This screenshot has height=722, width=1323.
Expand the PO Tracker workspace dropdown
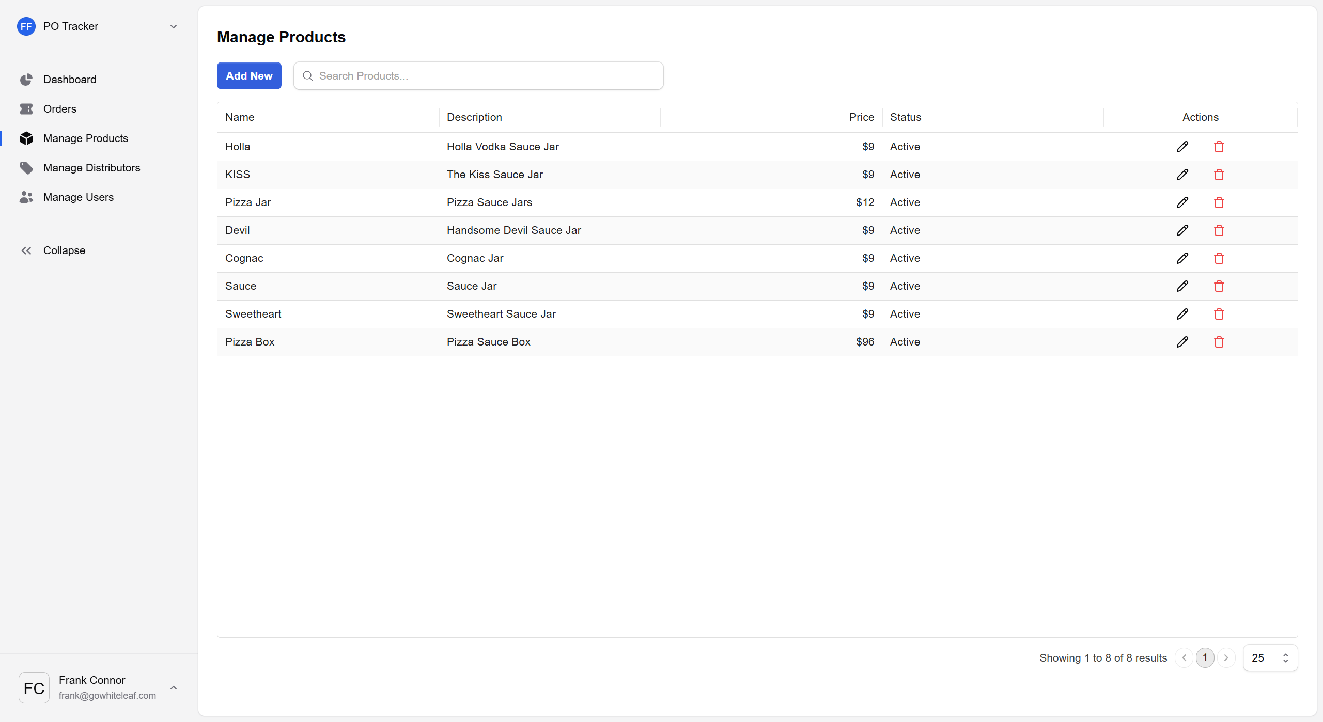pos(174,26)
